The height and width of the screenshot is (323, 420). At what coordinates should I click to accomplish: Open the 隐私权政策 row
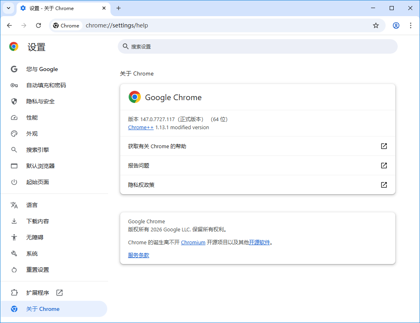258,185
